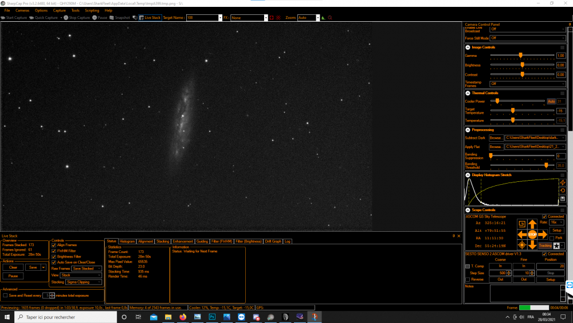The width and height of the screenshot is (573, 323).
Task: Click the crosshair target icon in Scope Controls
Action: point(522,245)
